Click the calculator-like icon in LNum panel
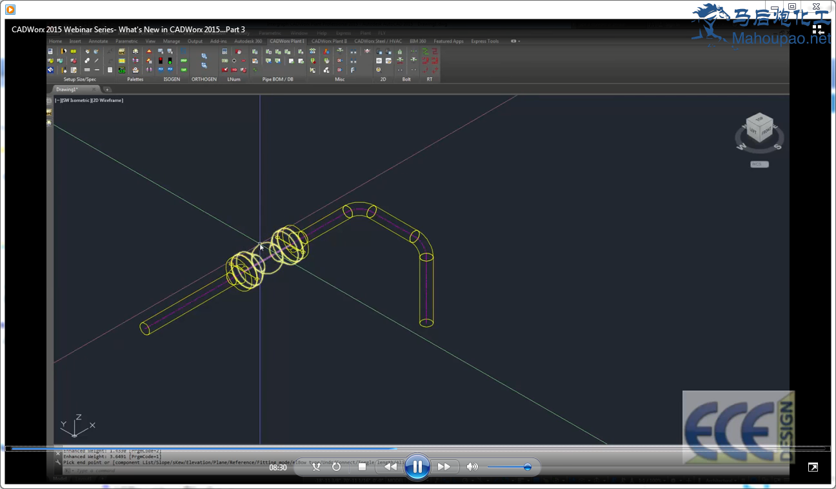The width and height of the screenshot is (836, 489). click(224, 52)
